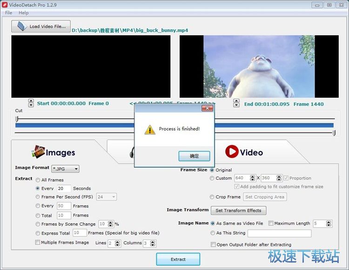Select the Total Frames radio option
The height and width of the screenshot is (270, 349).
point(38,216)
